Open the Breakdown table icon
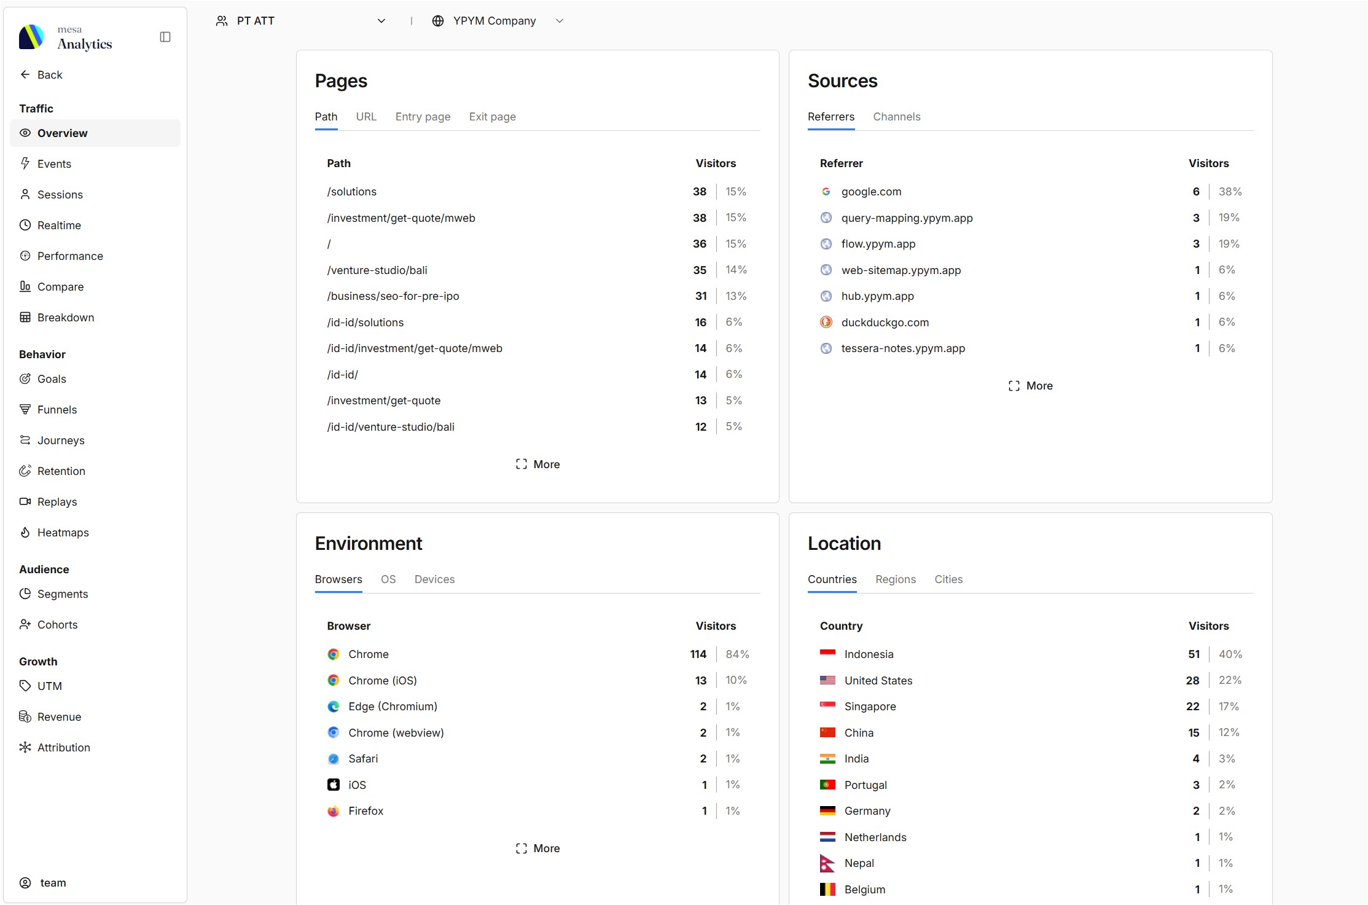 (x=25, y=317)
